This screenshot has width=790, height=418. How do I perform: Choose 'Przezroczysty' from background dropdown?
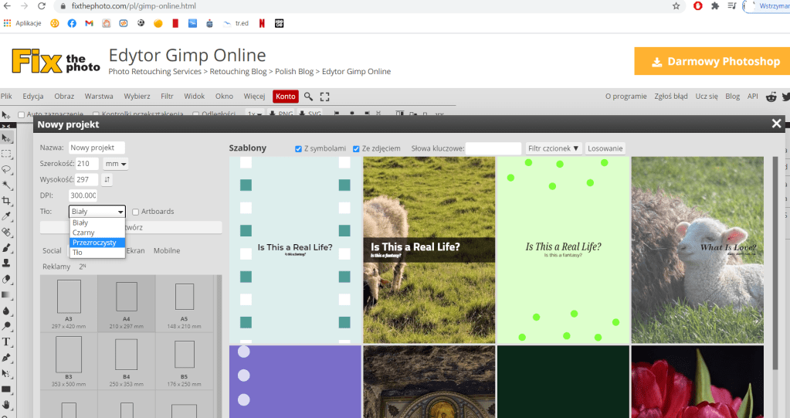tap(94, 243)
